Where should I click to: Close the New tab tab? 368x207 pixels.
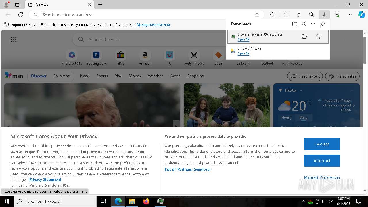pos(89,5)
